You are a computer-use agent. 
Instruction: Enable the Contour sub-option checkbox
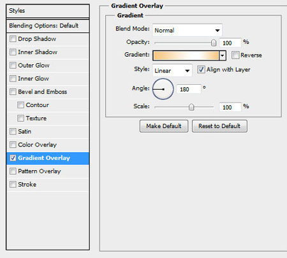(x=20, y=105)
